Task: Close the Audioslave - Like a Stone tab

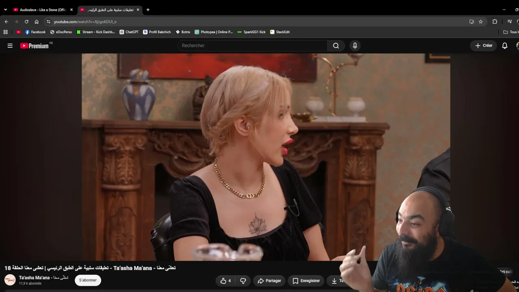Action: click(71, 10)
